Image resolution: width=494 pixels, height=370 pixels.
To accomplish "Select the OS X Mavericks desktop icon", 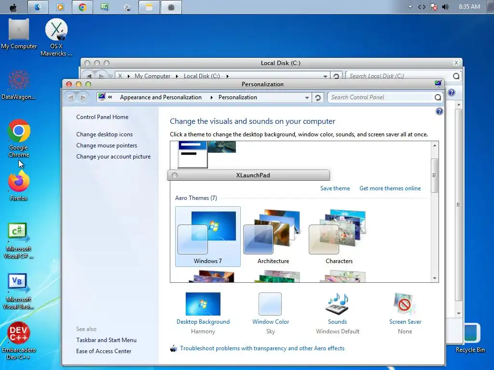I will 56,38.
